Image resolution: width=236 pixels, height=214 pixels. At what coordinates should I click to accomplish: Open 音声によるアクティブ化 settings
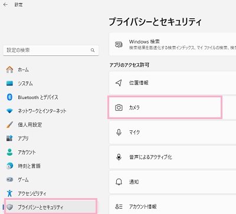172,157
